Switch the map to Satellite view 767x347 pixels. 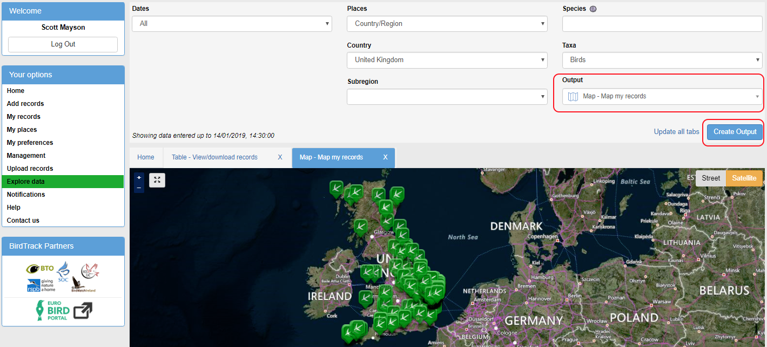tap(744, 178)
